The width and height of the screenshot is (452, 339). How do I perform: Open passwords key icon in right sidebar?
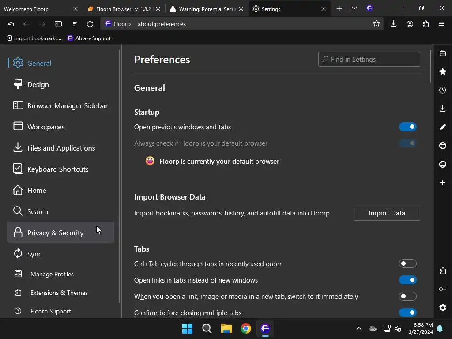tap(443, 289)
